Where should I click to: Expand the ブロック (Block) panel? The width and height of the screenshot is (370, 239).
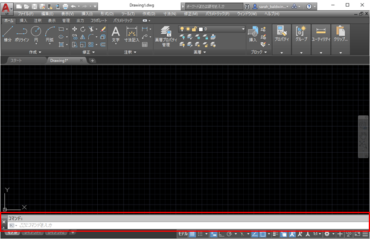point(258,52)
